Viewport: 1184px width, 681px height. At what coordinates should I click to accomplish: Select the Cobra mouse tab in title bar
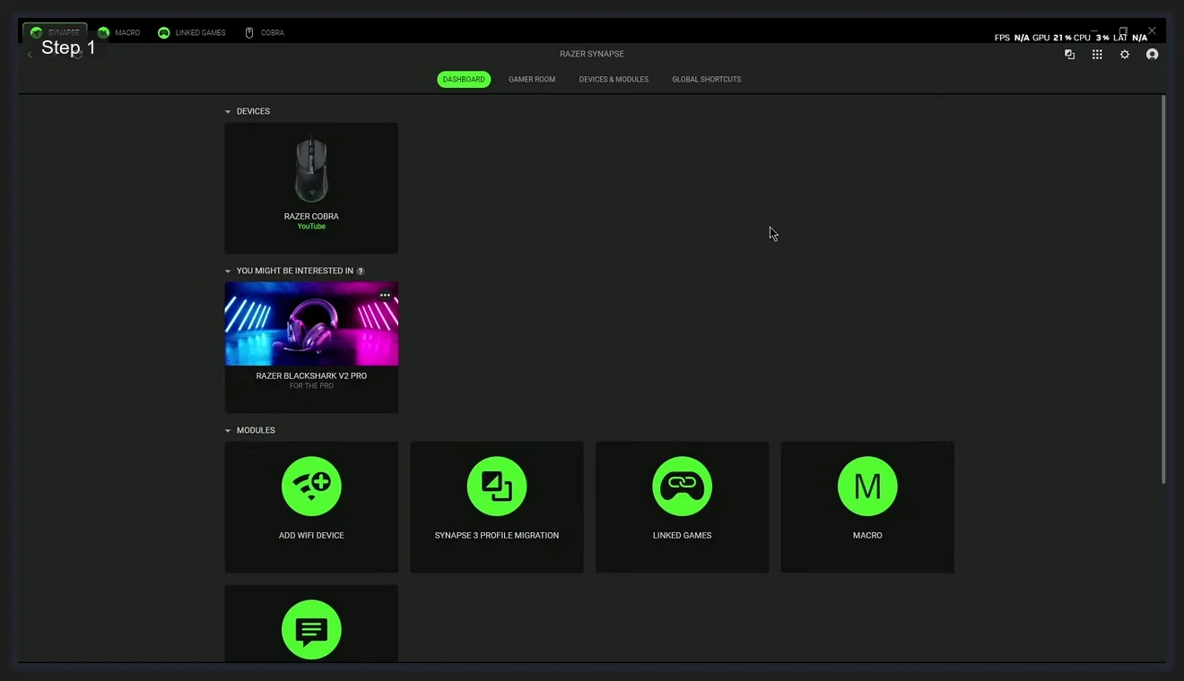pyautogui.click(x=264, y=32)
